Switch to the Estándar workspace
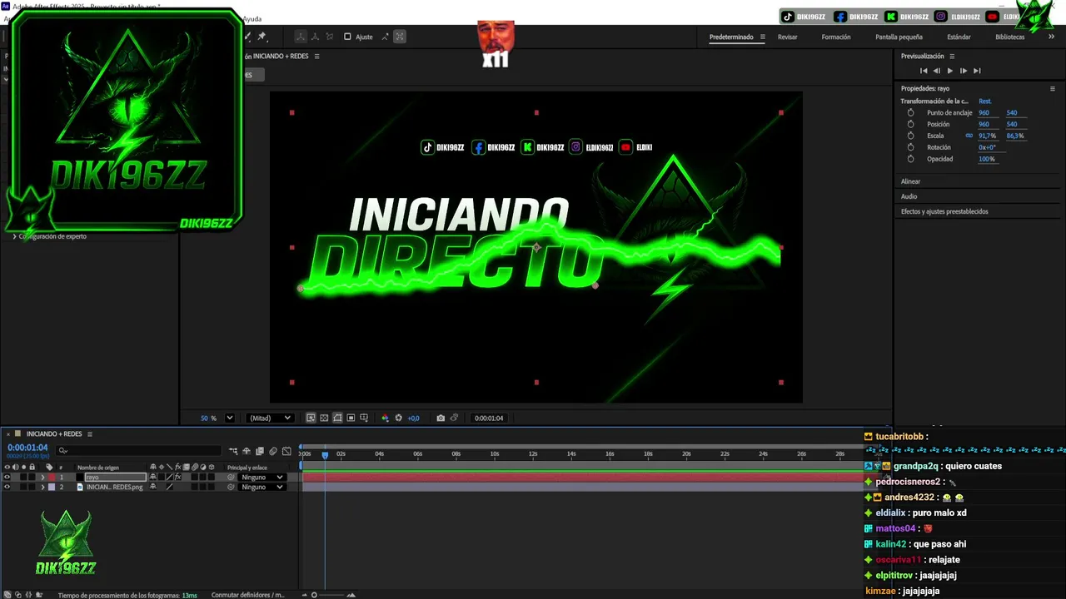 959,37
